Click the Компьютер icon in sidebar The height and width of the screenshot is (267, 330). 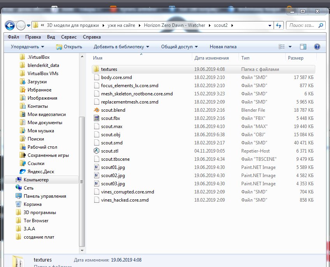point(19,179)
